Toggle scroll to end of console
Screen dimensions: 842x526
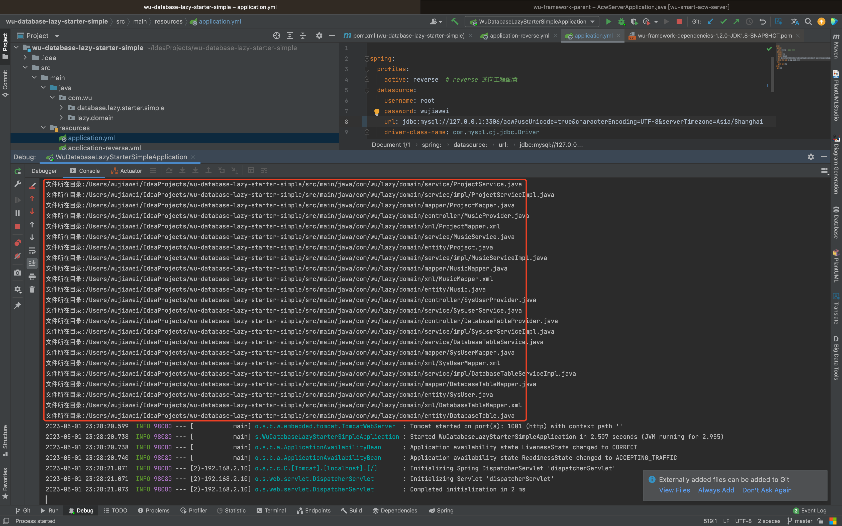[x=32, y=263]
